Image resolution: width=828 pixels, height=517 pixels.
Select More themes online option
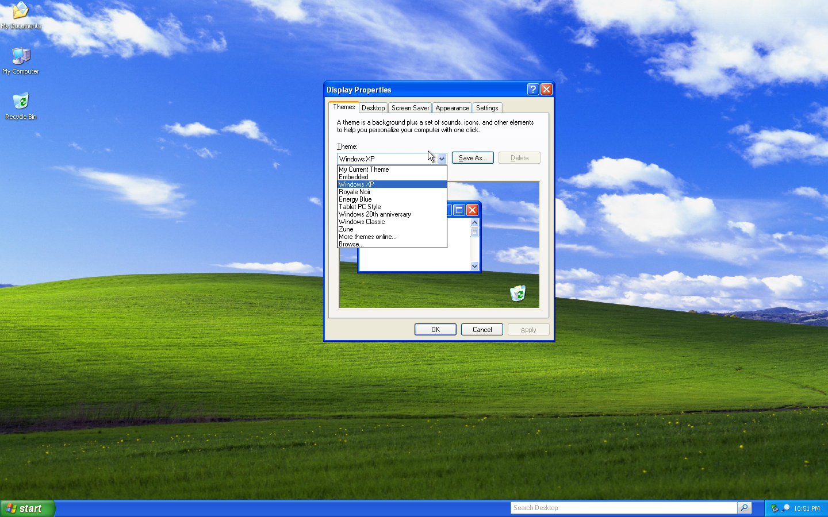tap(392, 237)
